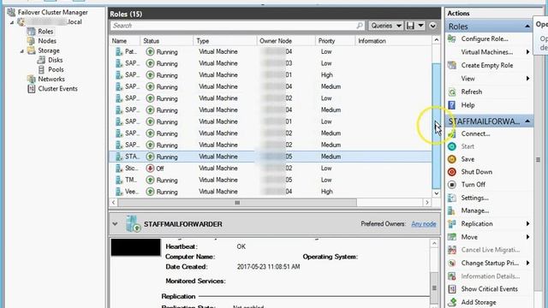Collapse the Storage tree expander
Image resolution: width=548 pixels, height=308 pixels.
21,51
